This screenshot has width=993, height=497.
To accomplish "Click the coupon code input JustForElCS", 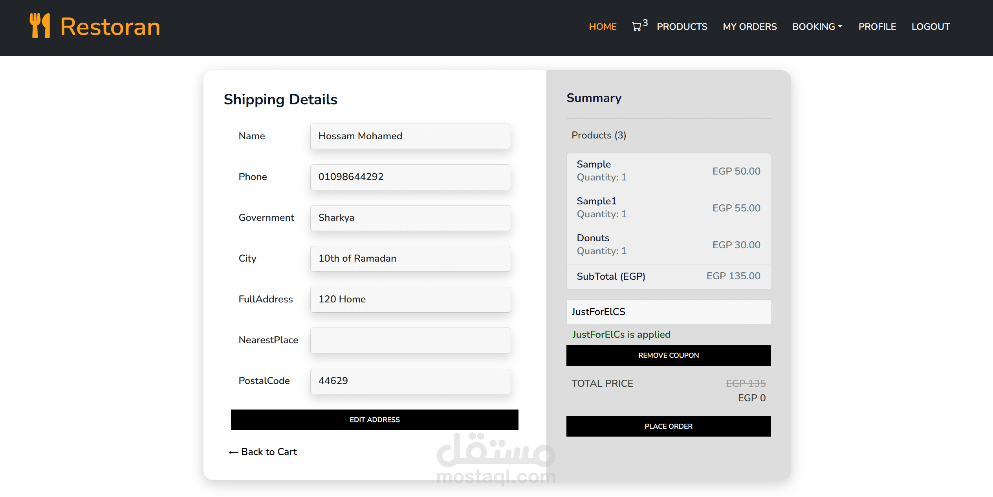I will (x=668, y=312).
